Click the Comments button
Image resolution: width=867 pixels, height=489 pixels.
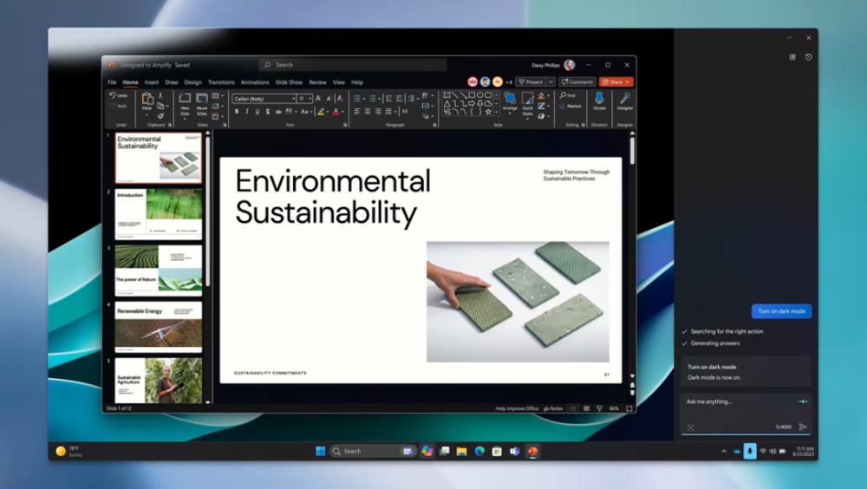[577, 81]
